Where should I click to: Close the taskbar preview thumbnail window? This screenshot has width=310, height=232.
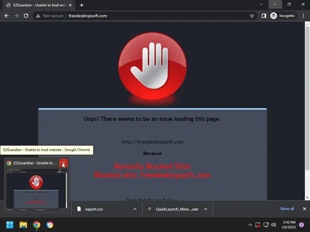point(64,163)
